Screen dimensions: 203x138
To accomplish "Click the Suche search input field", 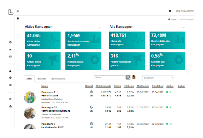I will click(110, 77).
